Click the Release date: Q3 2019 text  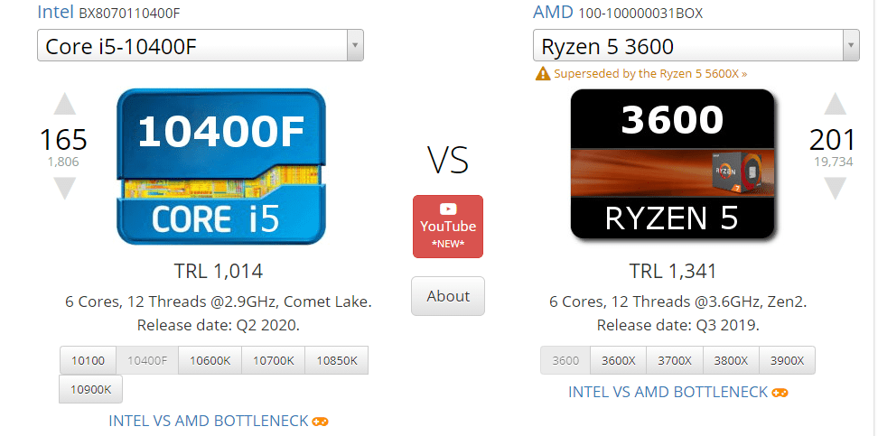pyautogui.click(x=678, y=325)
